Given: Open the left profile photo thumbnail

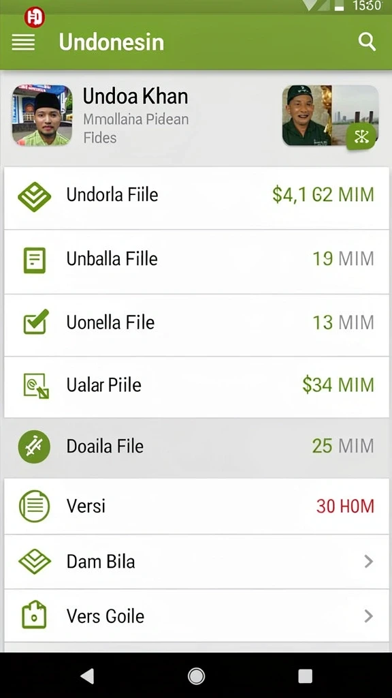Looking at the screenshot, I should [x=42, y=115].
